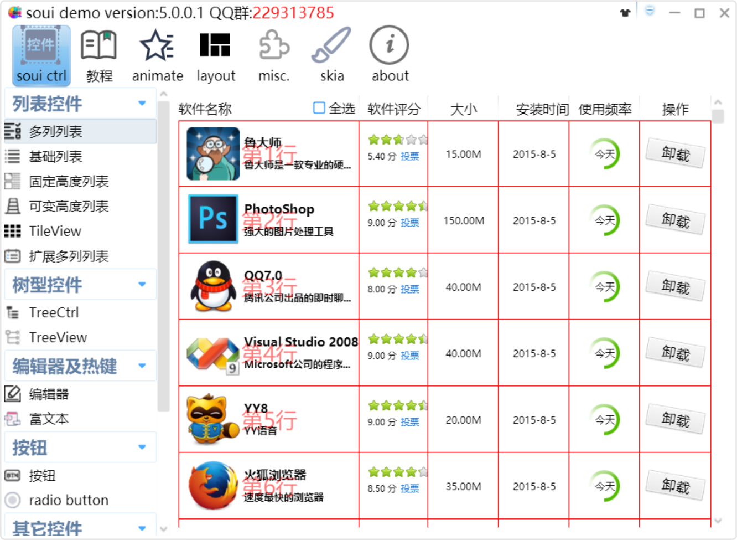Click 15.00M size cell
The width and height of the screenshot is (737, 540).
[463, 154]
